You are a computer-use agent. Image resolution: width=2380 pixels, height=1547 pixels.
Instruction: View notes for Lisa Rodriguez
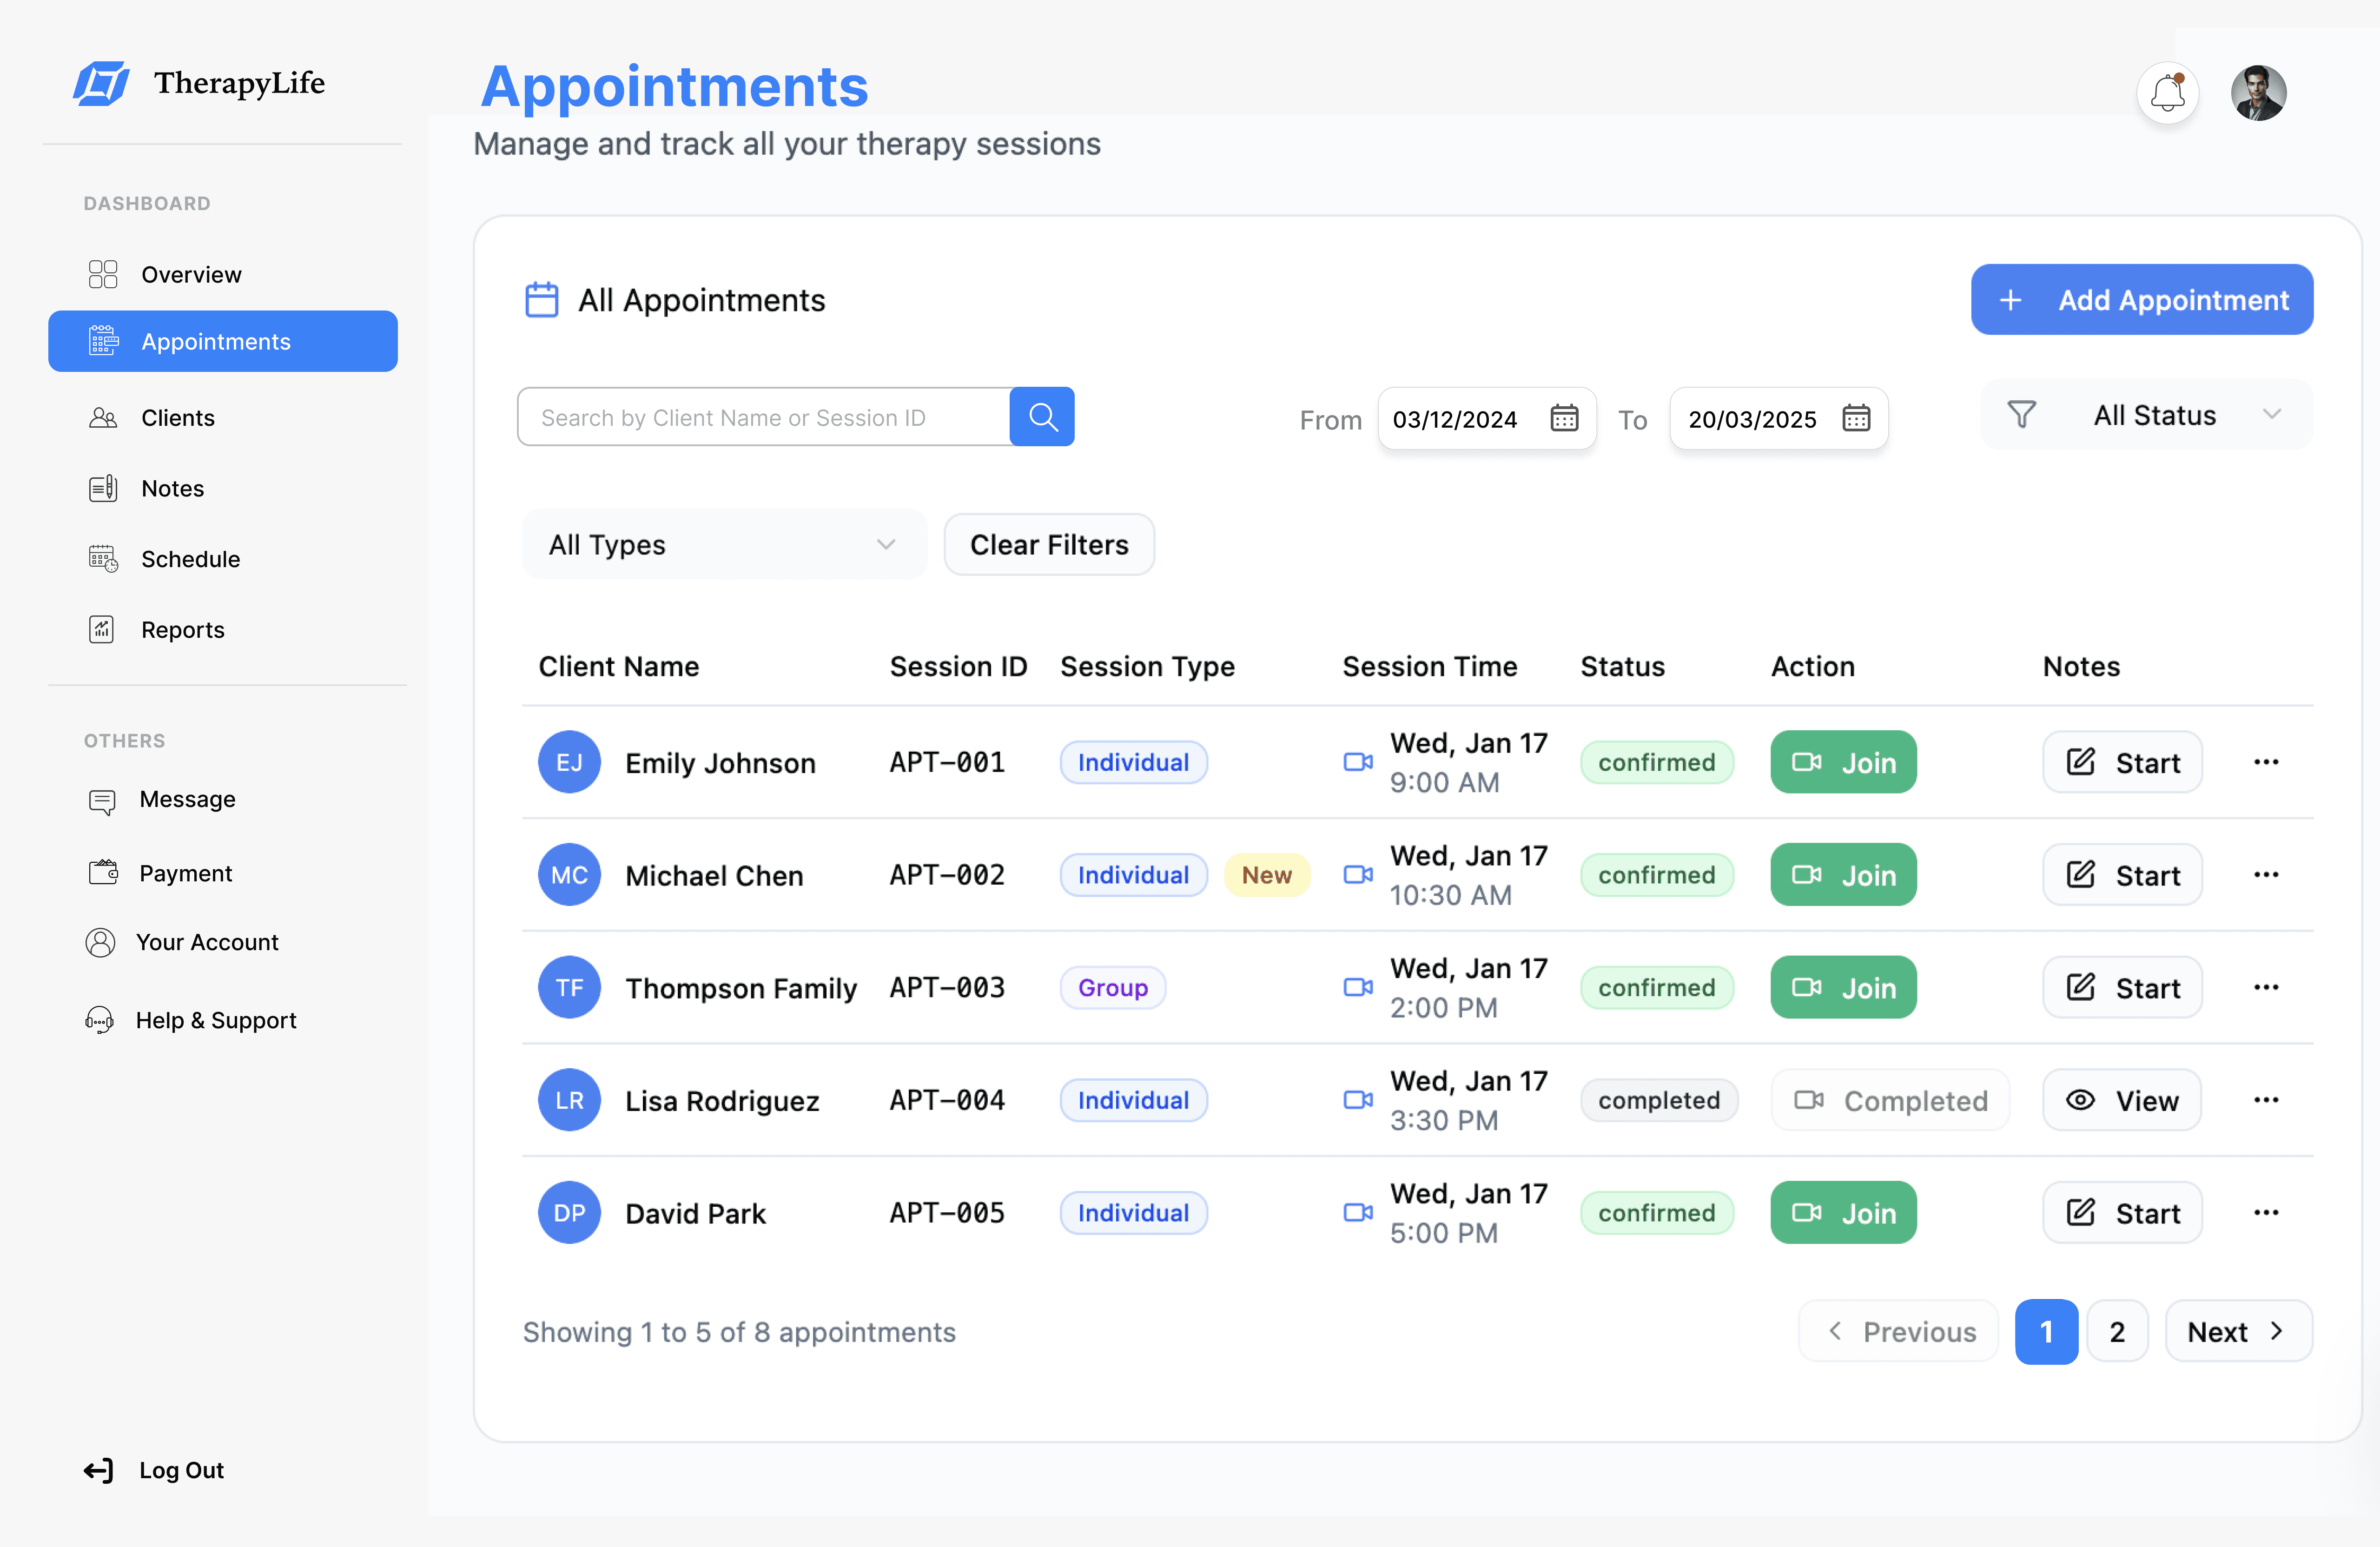[2121, 1099]
